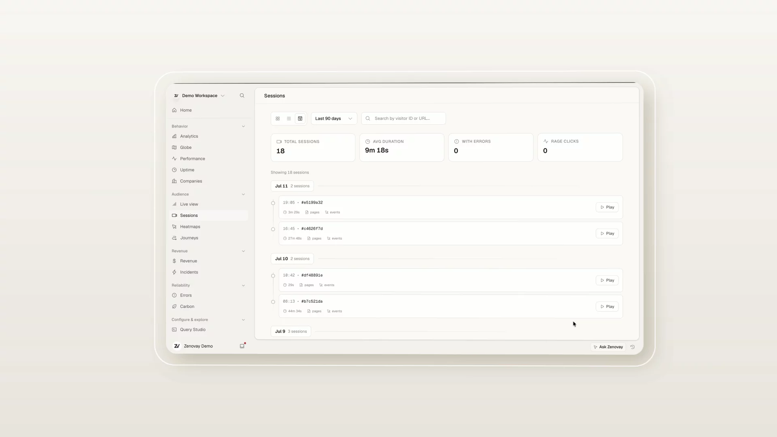Image resolution: width=777 pixels, height=437 pixels.
Task: Click the Errors alert circle icon
Action: coord(174,295)
